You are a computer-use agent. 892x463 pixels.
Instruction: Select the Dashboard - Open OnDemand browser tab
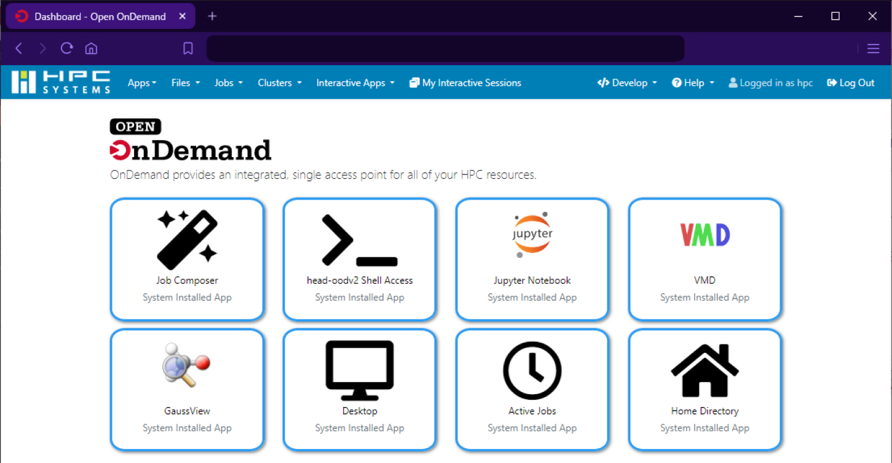(x=101, y=17)
